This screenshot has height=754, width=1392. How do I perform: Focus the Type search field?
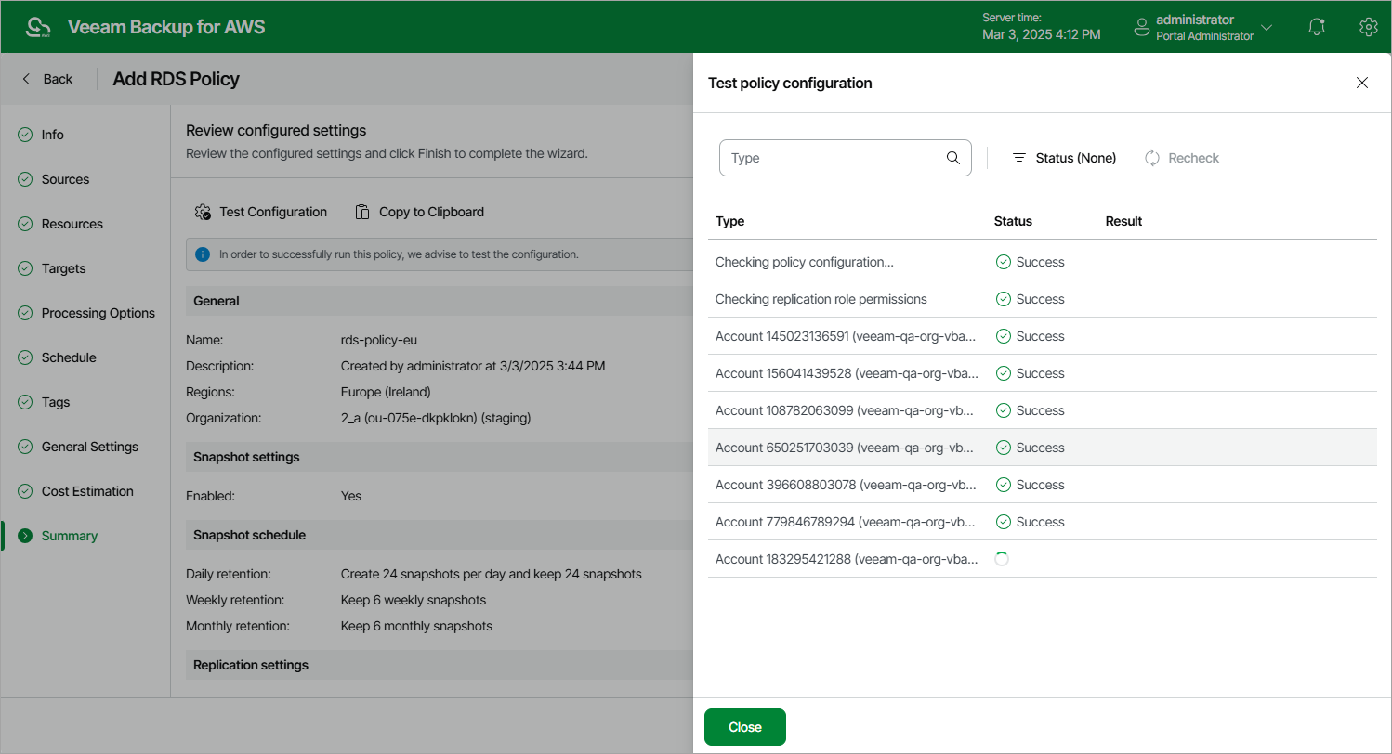coord(832,158)
